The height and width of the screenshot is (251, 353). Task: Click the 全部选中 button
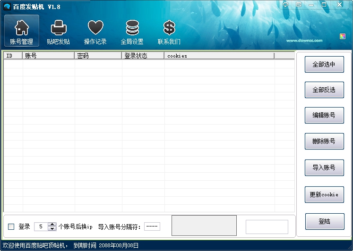pyautogui.click(x=324, y=65)
